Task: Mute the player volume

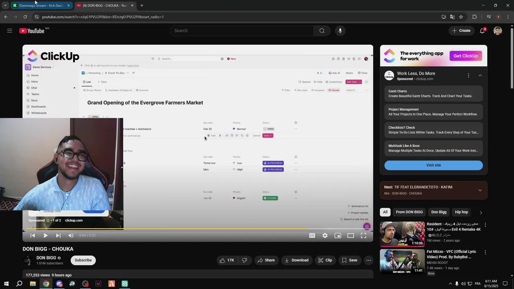Action: coord(71,236)
